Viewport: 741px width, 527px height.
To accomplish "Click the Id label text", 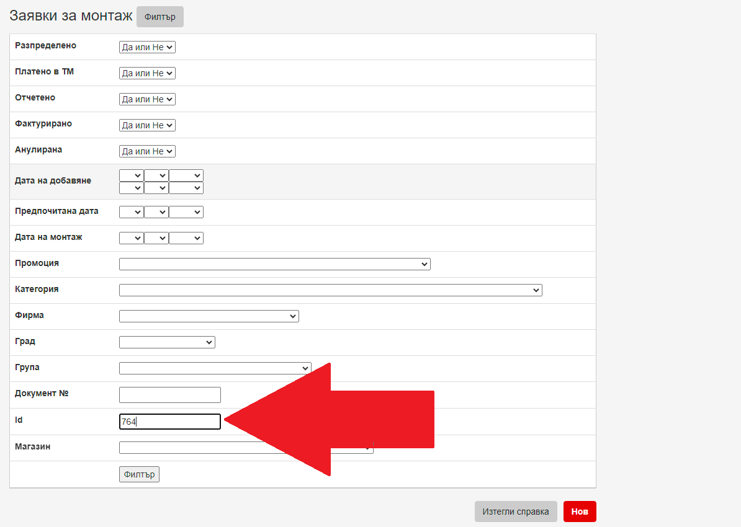I will tap(19, 420).
